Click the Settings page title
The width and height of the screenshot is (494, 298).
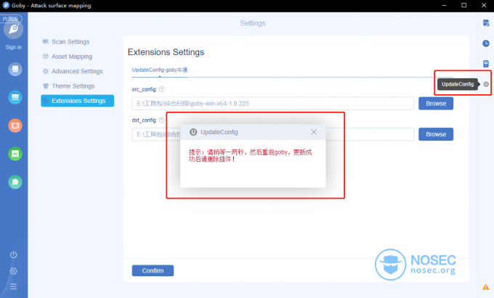[x=253, y=23]
